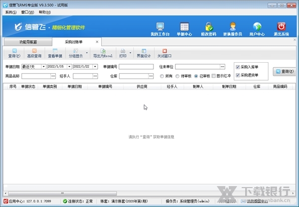Expand 打印 dropdown arrow

point(131,53)
